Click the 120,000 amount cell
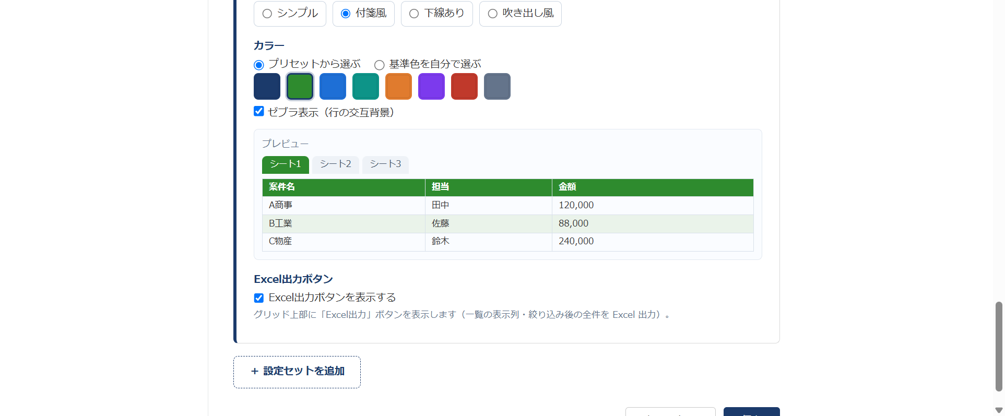The height and width of the screenshot is (416, 1005). click(653, 206)
